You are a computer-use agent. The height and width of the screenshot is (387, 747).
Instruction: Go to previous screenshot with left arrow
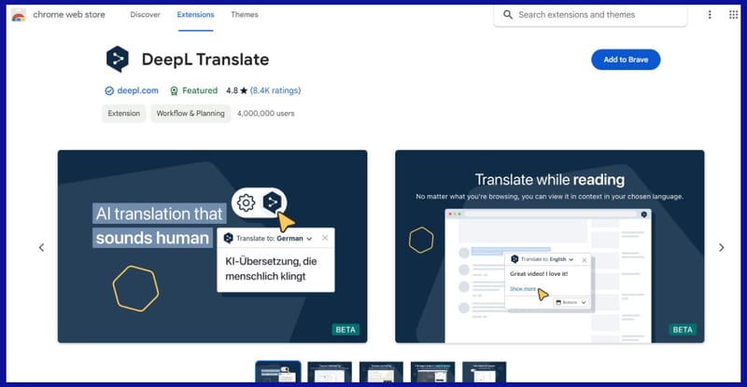[41, 247]
